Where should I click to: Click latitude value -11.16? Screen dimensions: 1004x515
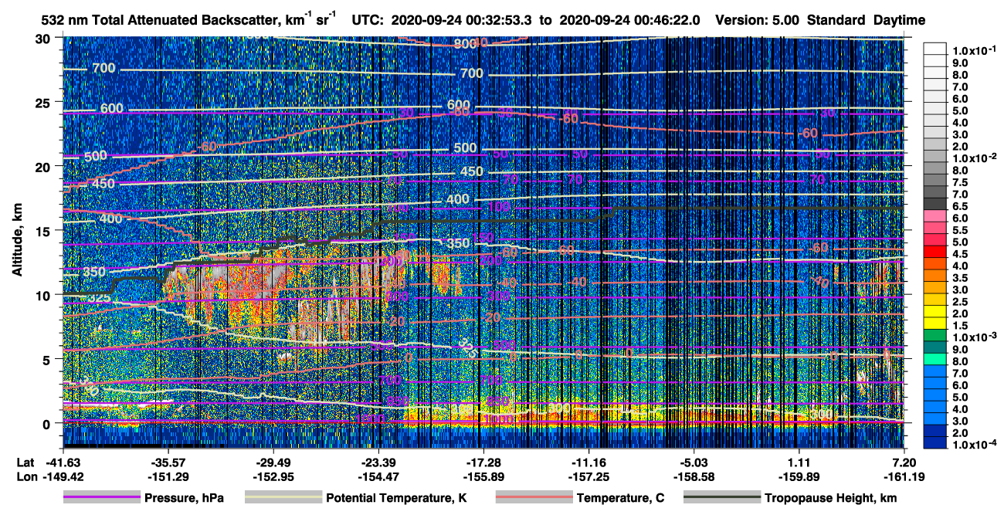(588, 462)
